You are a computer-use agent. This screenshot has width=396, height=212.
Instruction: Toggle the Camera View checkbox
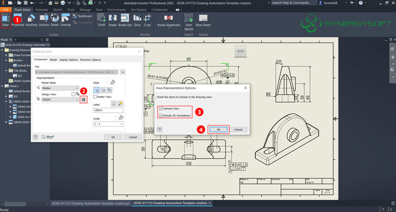pos(161,108)
